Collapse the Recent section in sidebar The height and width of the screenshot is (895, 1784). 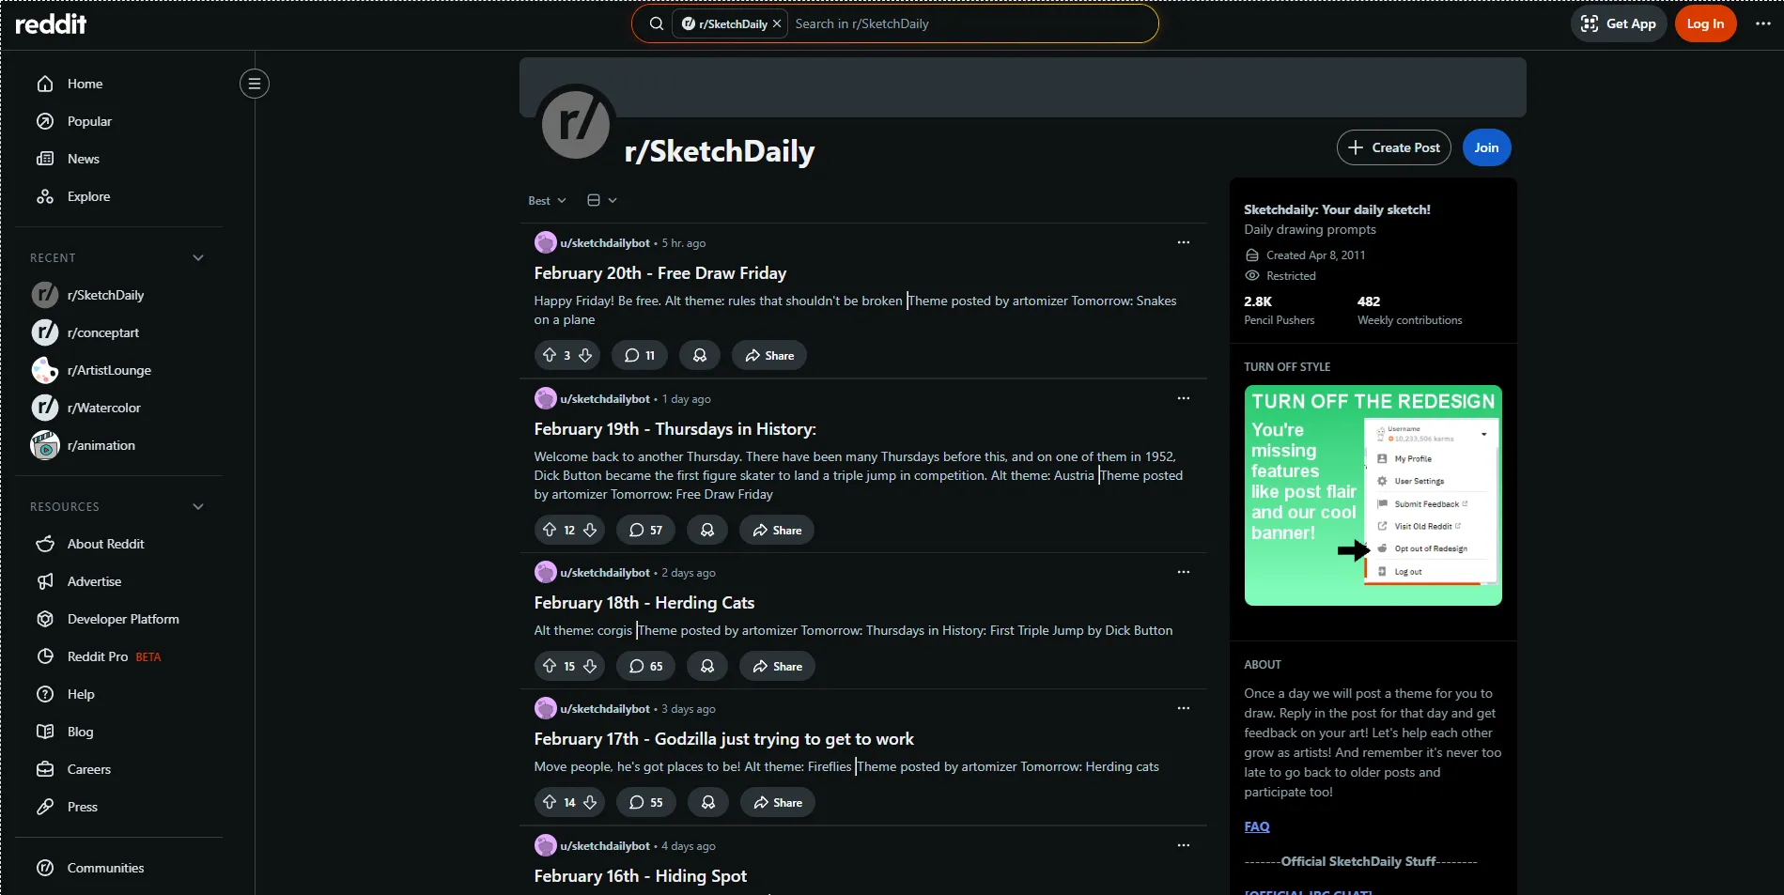(198, 257)
